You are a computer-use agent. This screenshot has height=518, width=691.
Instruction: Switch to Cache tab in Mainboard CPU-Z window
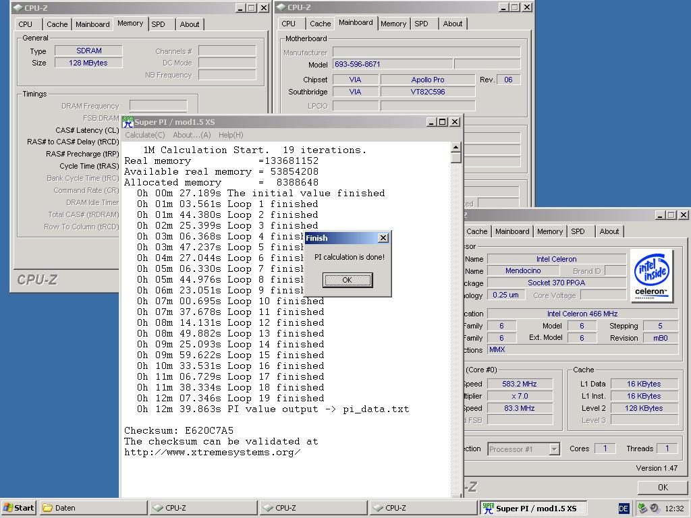321,24
